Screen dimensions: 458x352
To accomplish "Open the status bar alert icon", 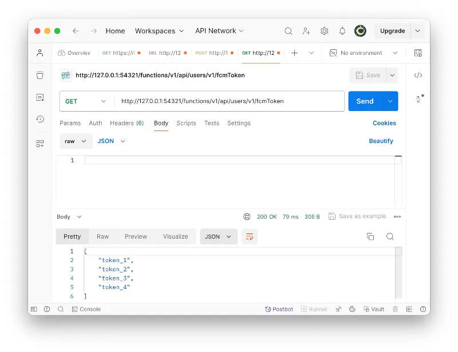I will point(47,309).
